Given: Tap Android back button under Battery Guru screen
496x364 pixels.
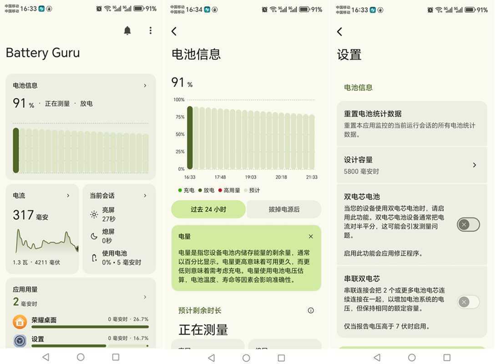Looking at the screenshot, I should point(46,357).
